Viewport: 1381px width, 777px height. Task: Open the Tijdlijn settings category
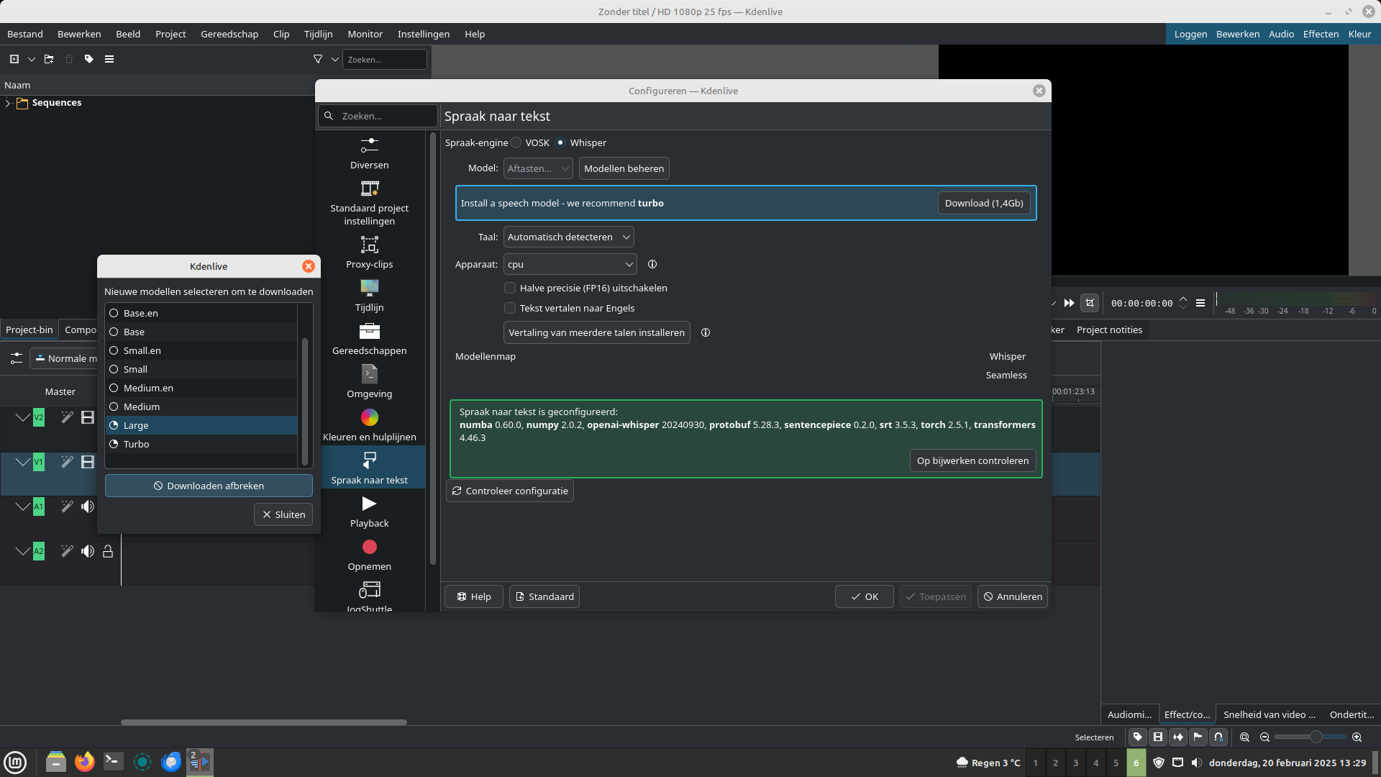[x=369, y=296]
